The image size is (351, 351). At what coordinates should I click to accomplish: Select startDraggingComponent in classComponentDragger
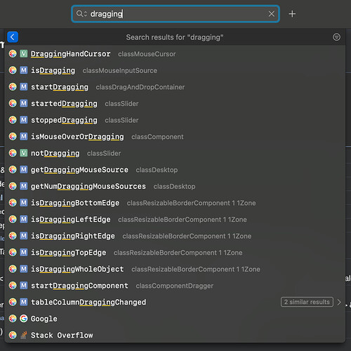point(175,286)
